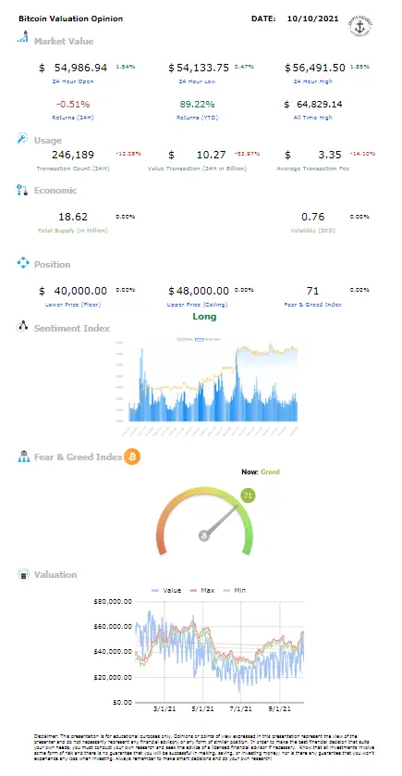Click the 246,189 transaction count value
This screenshot has height=776, width=402.
point(73,155)
